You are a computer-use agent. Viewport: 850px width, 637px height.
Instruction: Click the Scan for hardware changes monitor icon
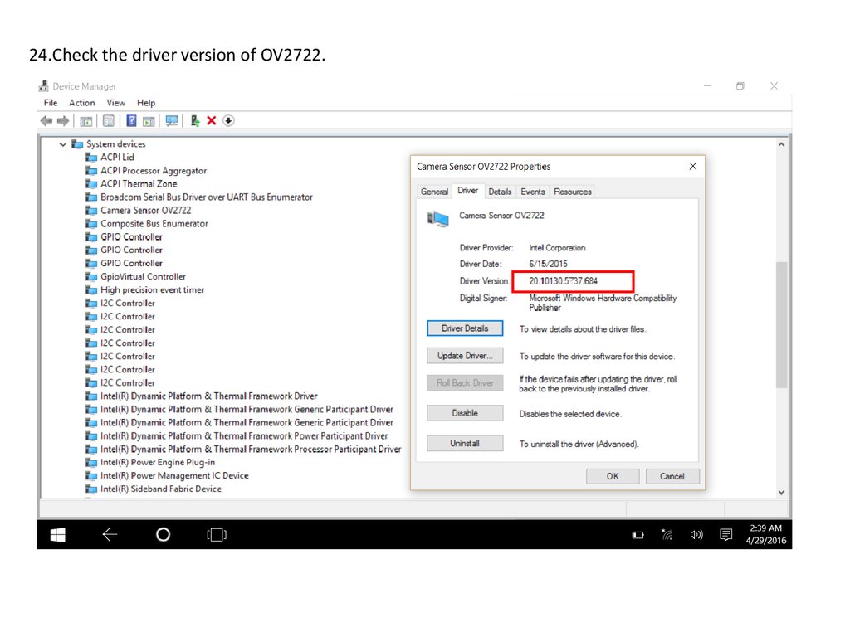tap(172, 121)
